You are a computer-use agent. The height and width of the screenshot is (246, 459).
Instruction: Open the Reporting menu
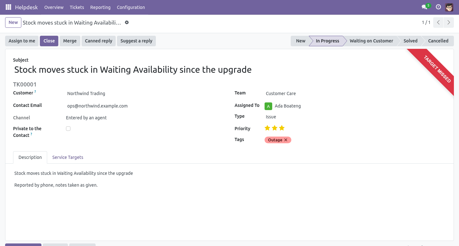click(100, 7)
